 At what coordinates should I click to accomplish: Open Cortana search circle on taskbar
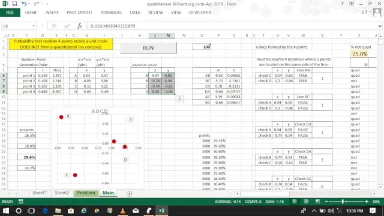point(19,211)
